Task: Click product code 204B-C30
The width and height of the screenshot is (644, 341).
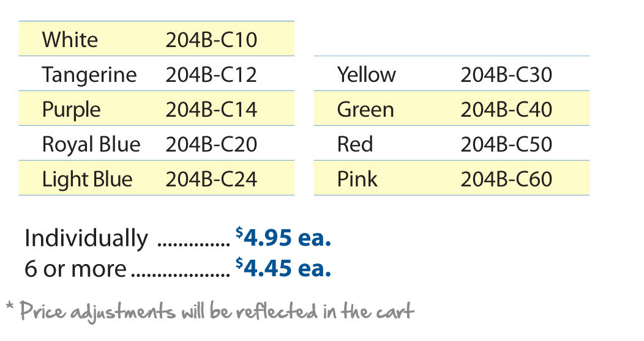Action: (x=506, y=75)
